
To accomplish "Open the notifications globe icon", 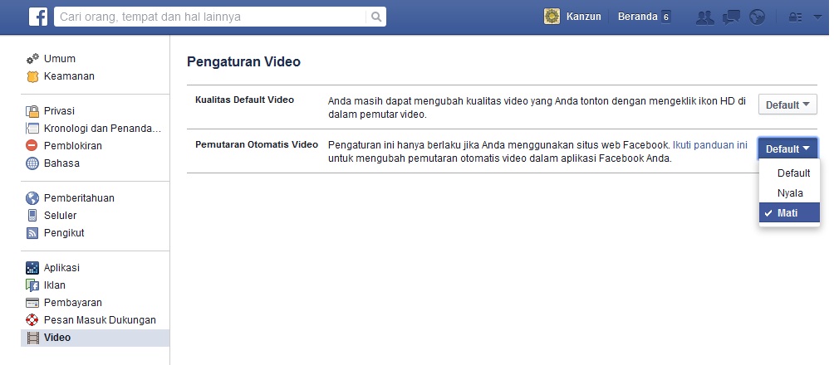I will [x=756, y=17].
